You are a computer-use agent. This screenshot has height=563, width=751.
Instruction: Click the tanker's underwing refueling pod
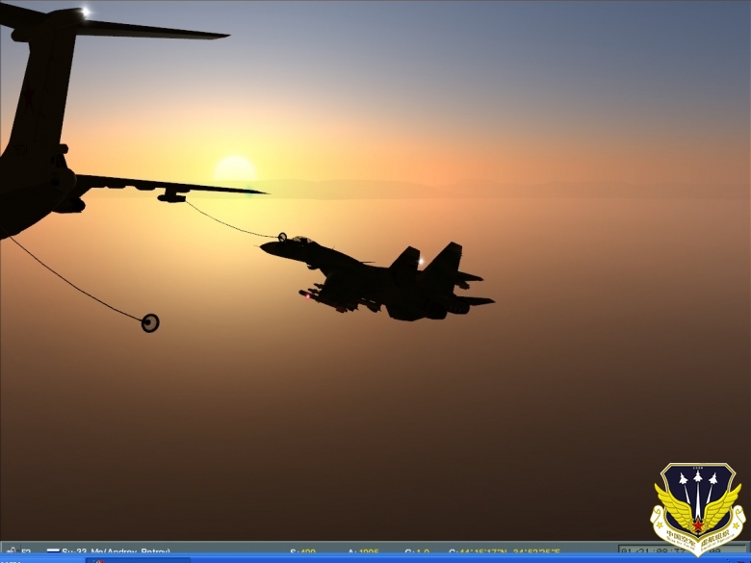tap(171, 195)
